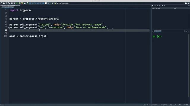Run the current selection or line

click(x=25, y=3)
